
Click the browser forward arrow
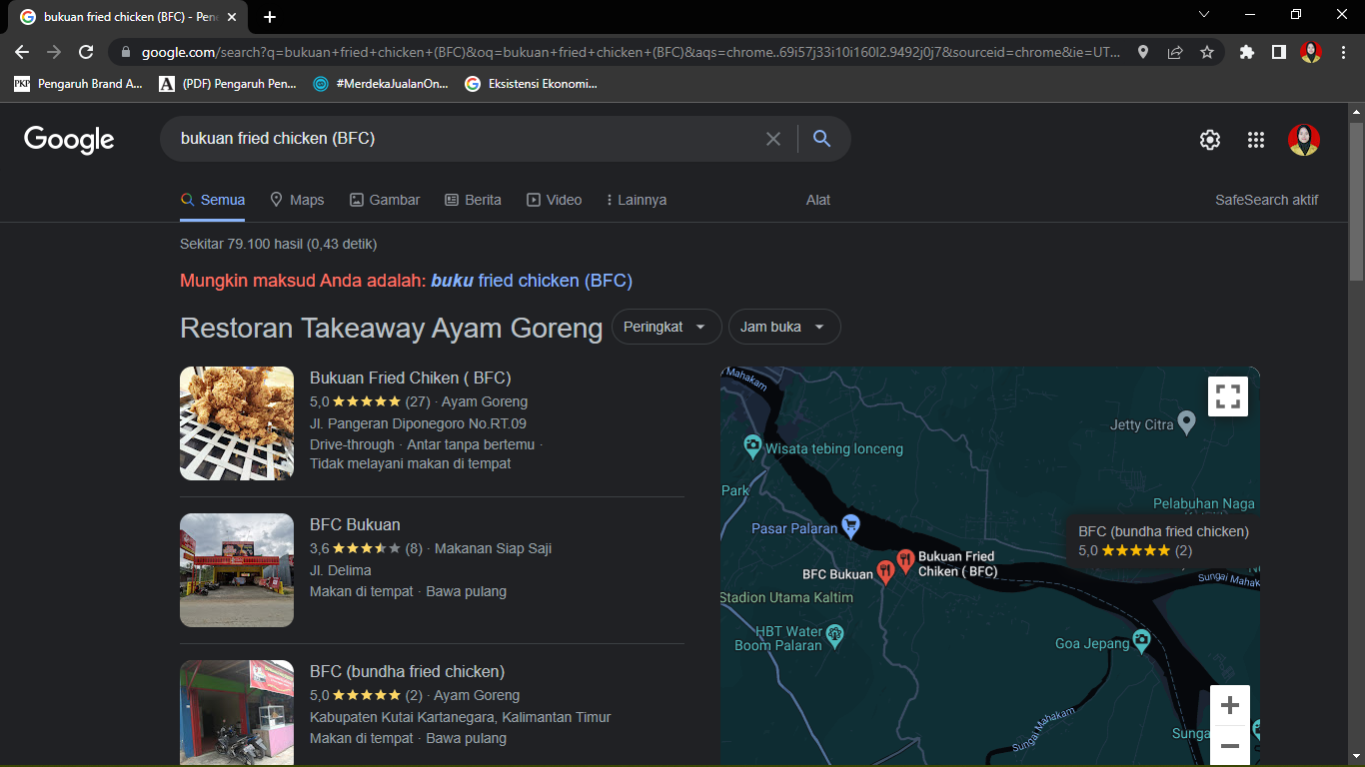(x=54, y=52)
